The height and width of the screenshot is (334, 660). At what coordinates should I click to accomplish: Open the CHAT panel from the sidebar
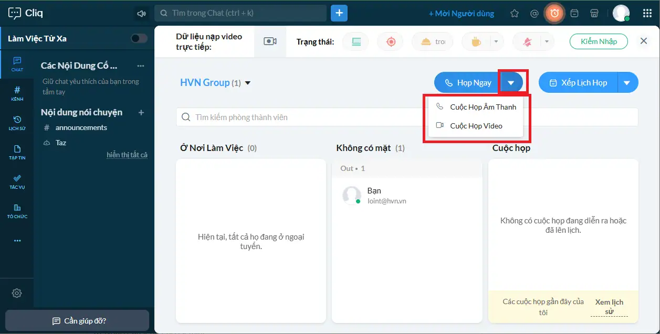pyautogui.click(x=17, y=64)
